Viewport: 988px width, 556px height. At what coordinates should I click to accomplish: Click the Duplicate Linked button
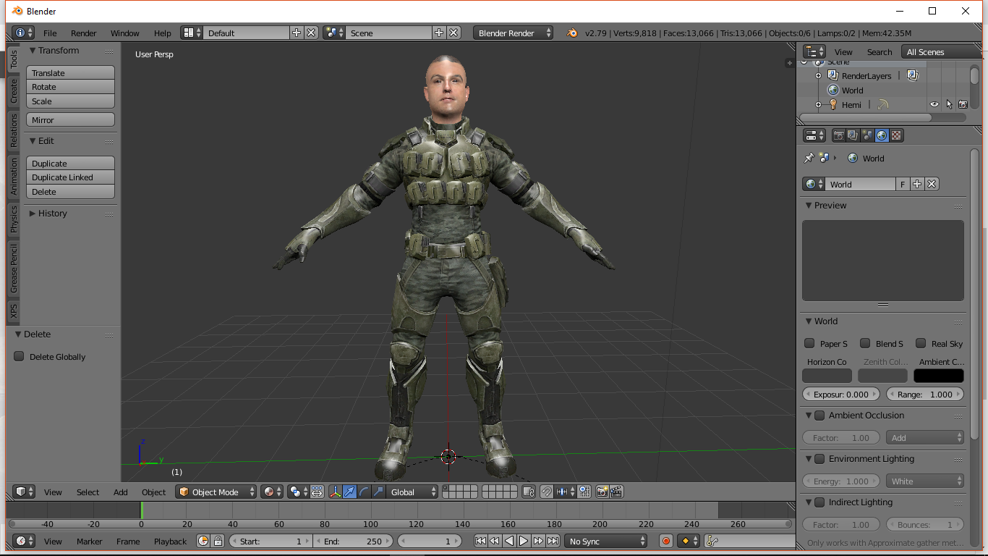pyautogui.click(x=70, y=177)
